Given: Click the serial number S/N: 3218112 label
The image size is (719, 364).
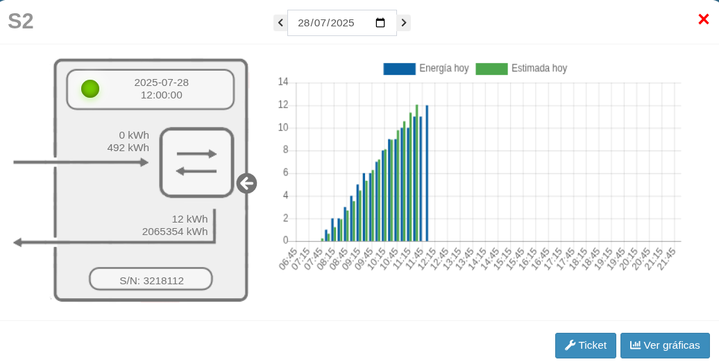Looking at the screenshot, I should pos(151,280).
